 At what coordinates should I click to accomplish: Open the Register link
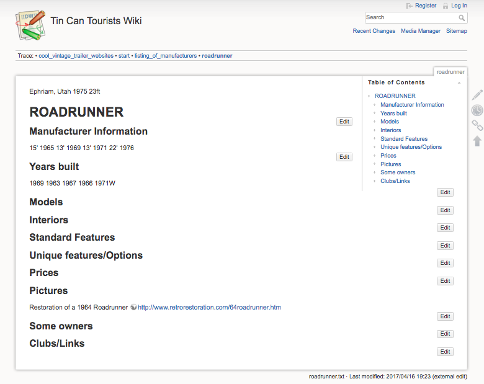426,6
